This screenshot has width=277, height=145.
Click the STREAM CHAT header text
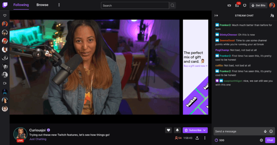point(244,16)
